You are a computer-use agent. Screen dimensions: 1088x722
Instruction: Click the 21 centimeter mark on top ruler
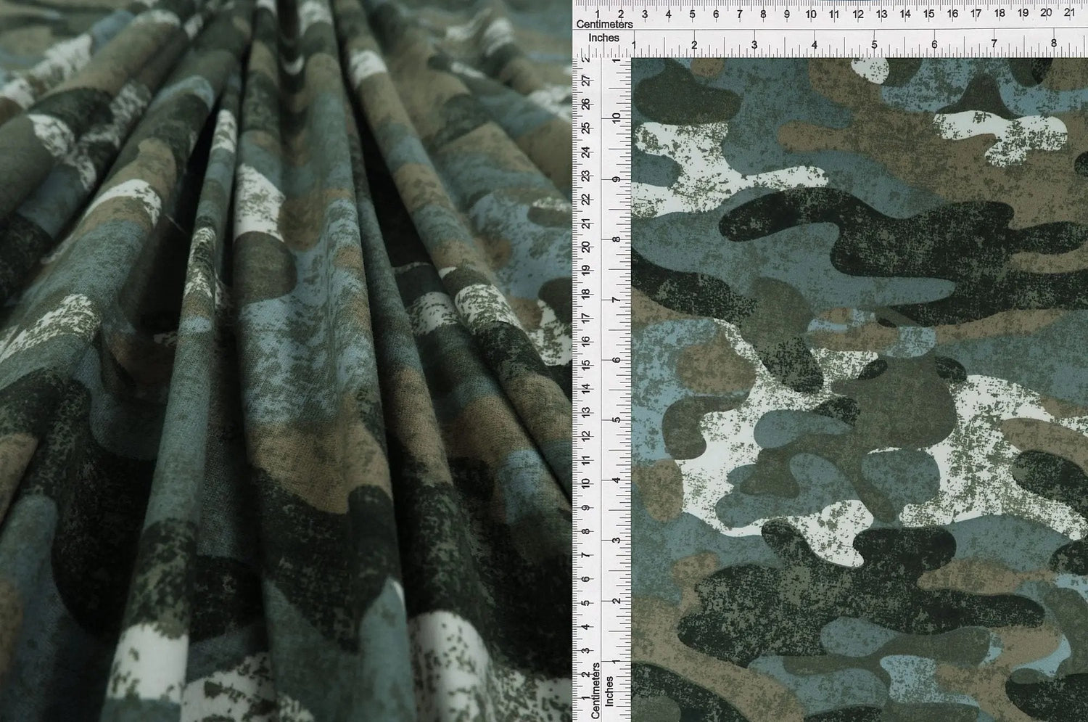click(x=1069, y=13)
